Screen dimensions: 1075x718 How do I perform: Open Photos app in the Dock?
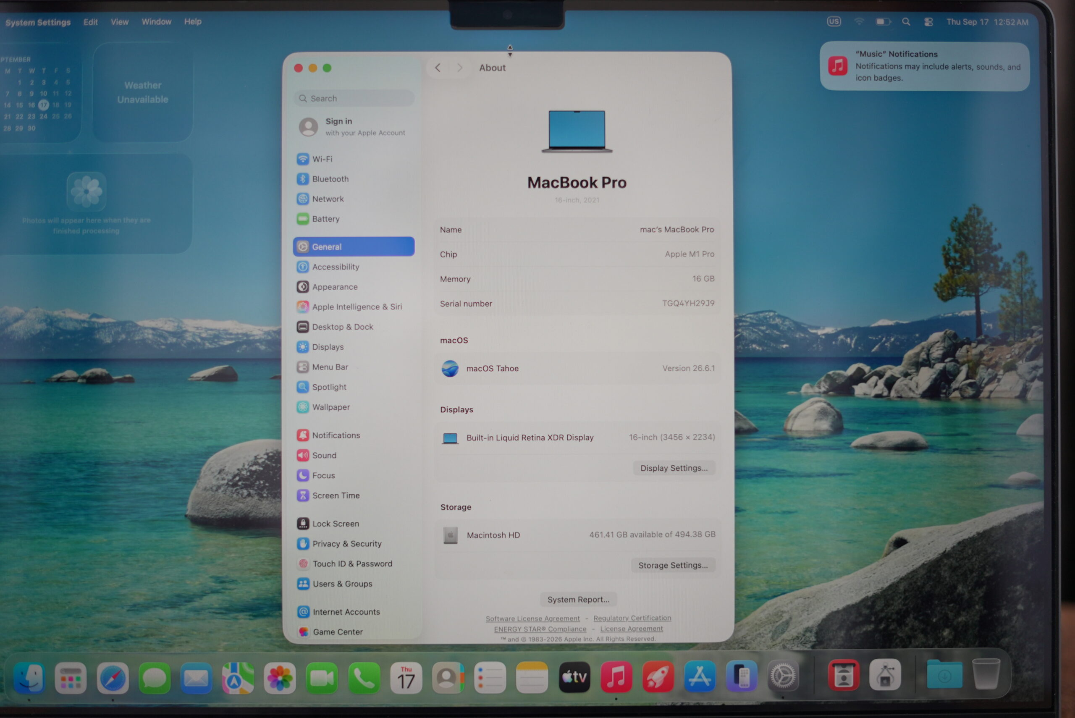click(280, 678)
